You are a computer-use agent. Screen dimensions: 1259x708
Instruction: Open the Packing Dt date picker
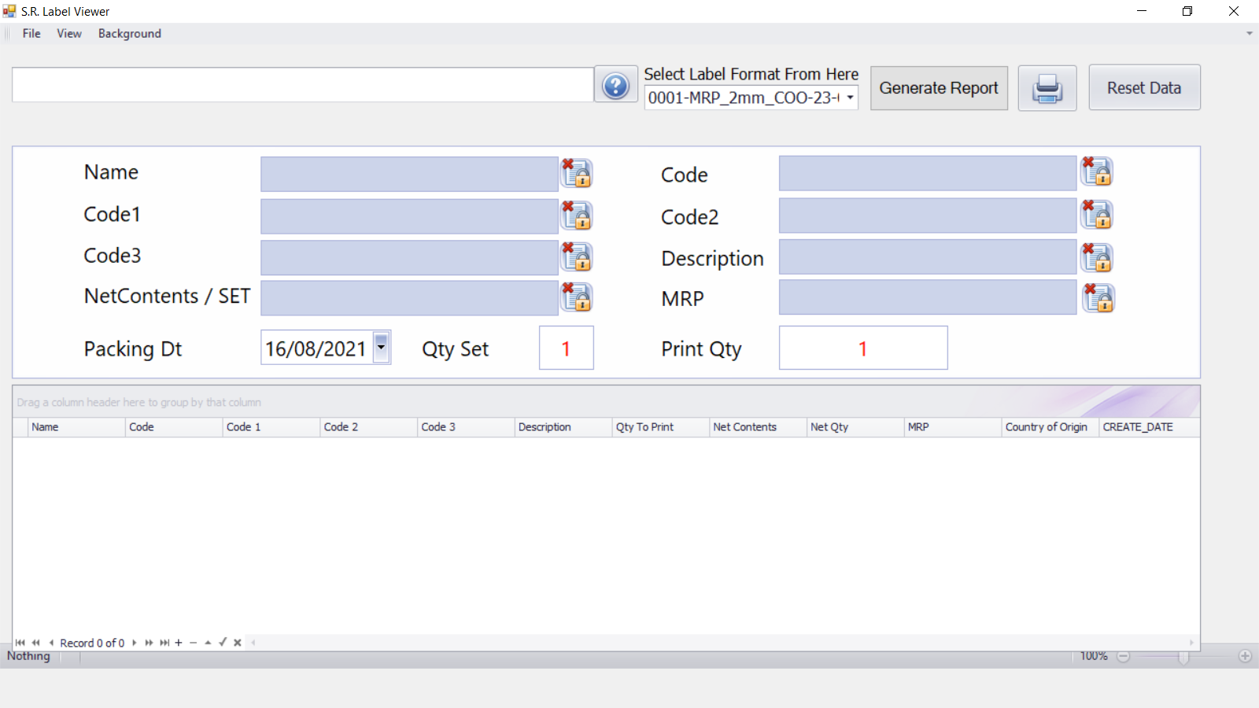point(381,347)
